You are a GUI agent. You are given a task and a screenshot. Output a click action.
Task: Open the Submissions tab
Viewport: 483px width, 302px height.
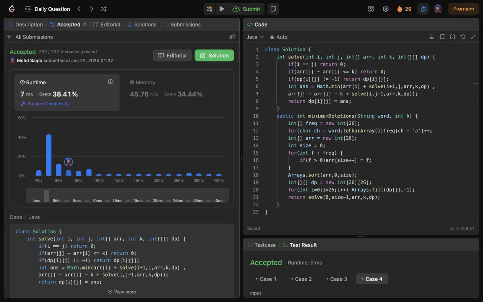tap(182, 25)
